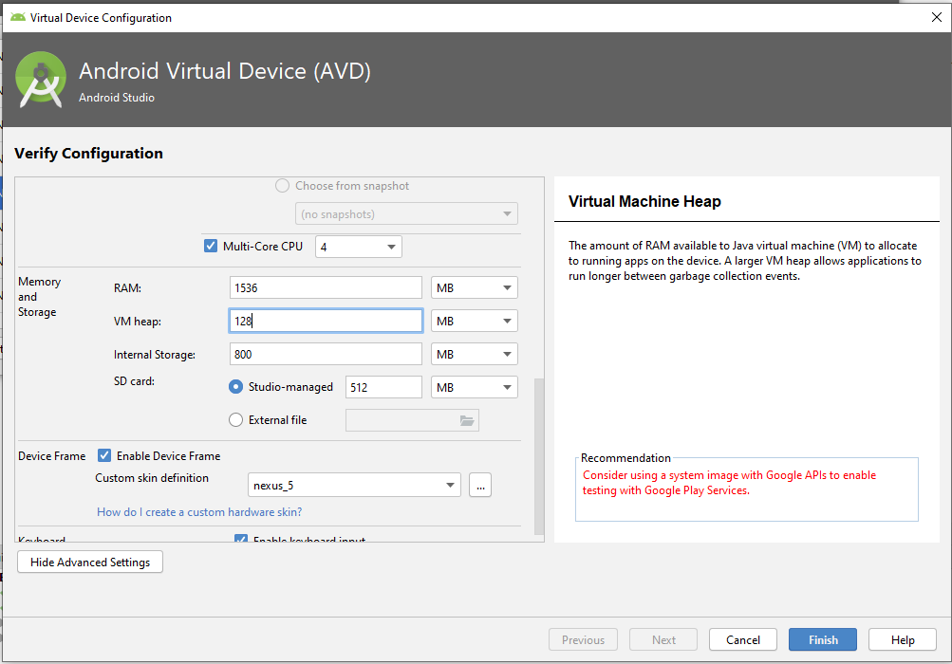952x664 pixels.
Task: Click the Android Studio logo icon
Action: coord(41,79)
